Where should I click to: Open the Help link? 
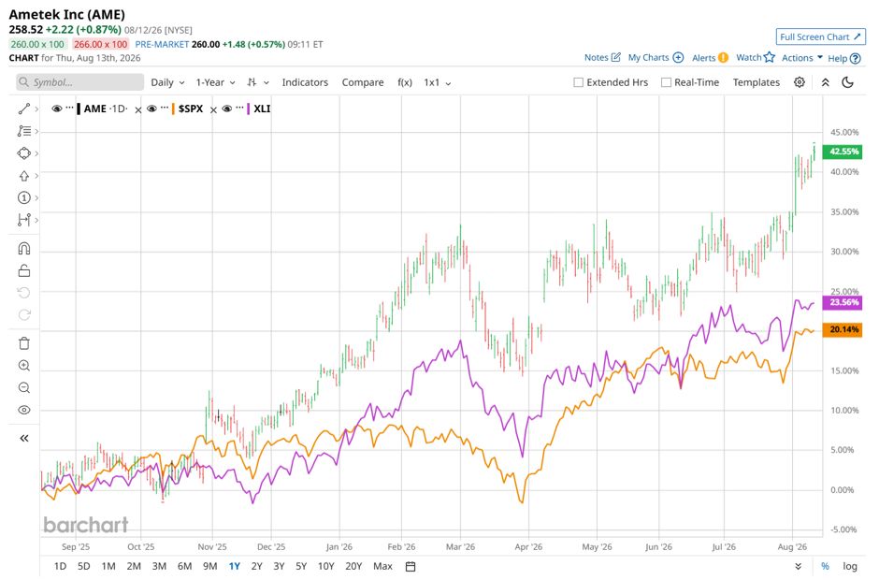click(844, 58)
